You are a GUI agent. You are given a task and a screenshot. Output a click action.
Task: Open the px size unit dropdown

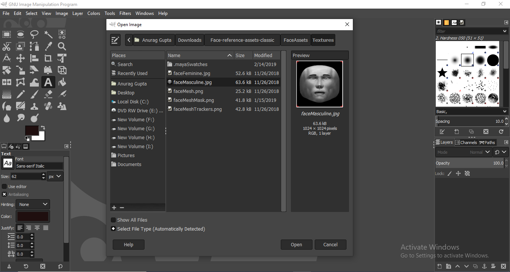[55, 176]
